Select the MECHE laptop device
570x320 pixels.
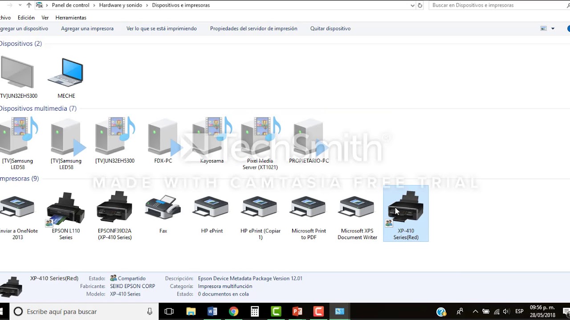click(x=66, y=78)
